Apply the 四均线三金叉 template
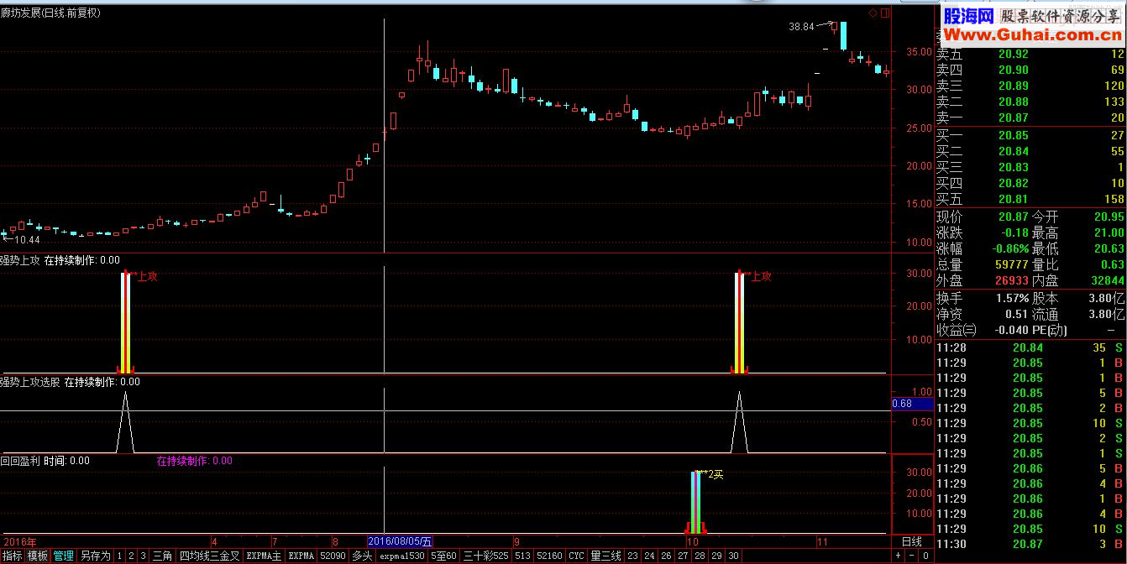 coord(209,556)
